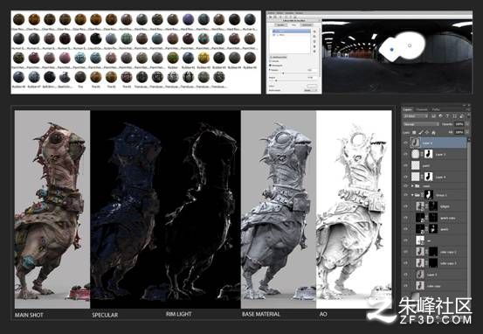Toggle lock image pixels brush icon
The image size is (483, 334).
point(421,132)
